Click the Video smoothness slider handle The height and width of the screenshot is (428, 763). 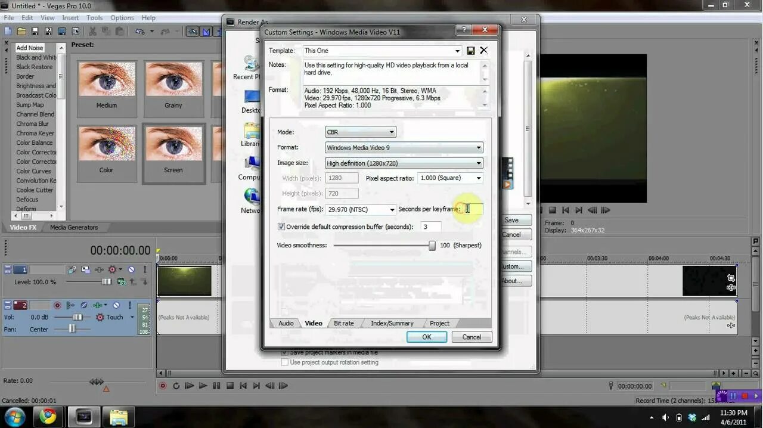pos(432,246)
